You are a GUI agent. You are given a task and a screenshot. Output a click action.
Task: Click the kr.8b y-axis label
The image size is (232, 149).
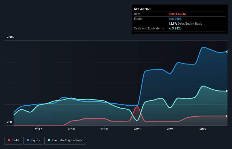click(x=10, y=37)
